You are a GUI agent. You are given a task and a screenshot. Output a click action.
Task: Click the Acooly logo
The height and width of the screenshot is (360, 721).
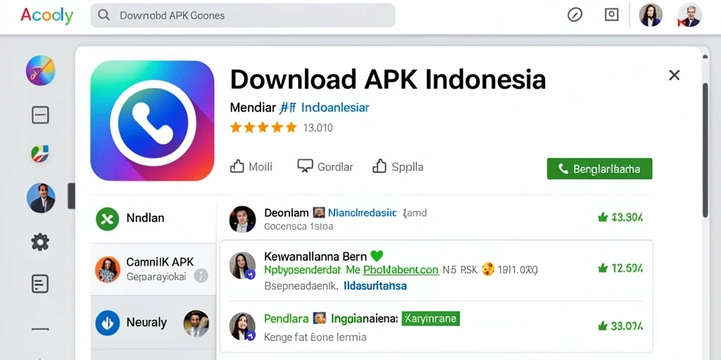tap(47, 15)
